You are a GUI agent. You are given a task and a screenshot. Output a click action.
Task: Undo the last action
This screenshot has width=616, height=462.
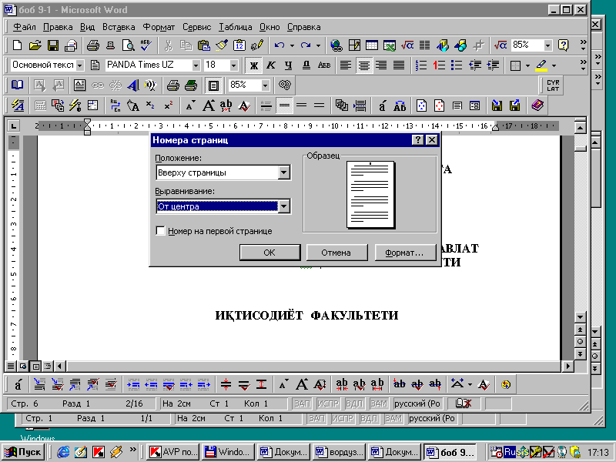tap(280, 45)
